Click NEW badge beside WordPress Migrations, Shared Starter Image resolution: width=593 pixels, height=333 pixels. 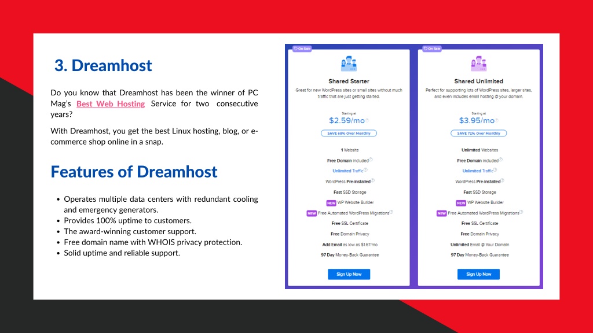pyautogui.click(x=312, y=213)
